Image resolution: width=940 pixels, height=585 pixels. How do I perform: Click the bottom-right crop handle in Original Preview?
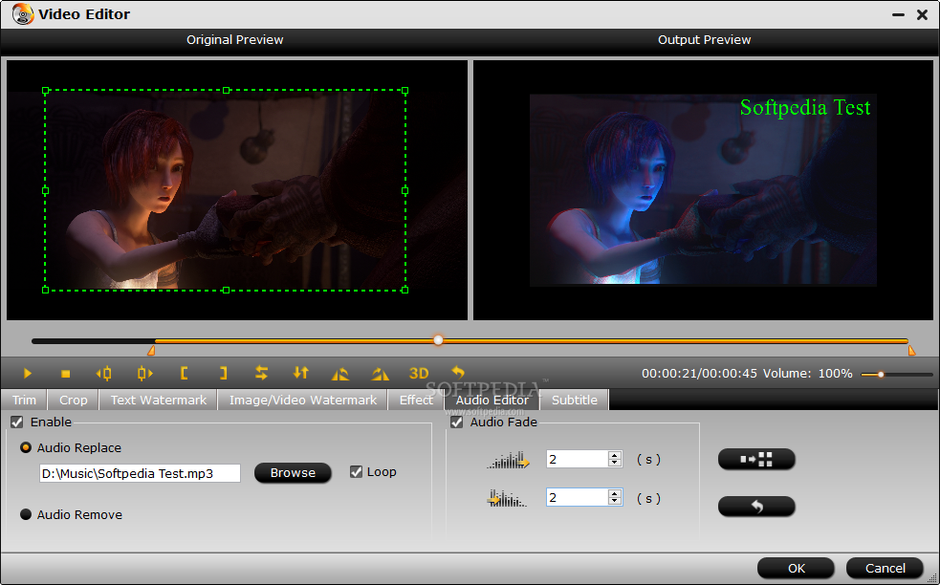[x=405, y=290]
